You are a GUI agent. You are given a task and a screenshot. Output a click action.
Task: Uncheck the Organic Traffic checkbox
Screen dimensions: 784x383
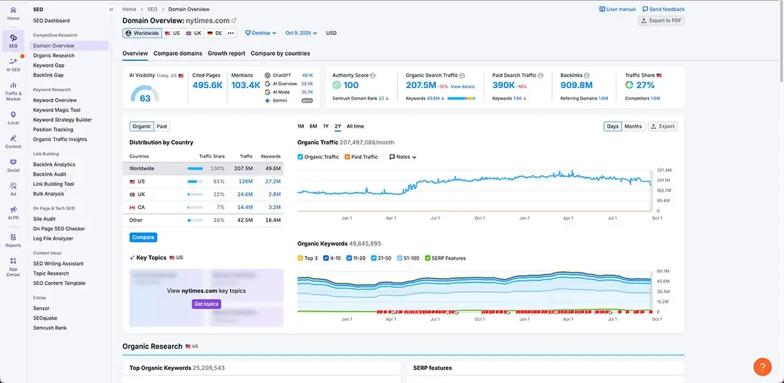(x=300, y=157)
